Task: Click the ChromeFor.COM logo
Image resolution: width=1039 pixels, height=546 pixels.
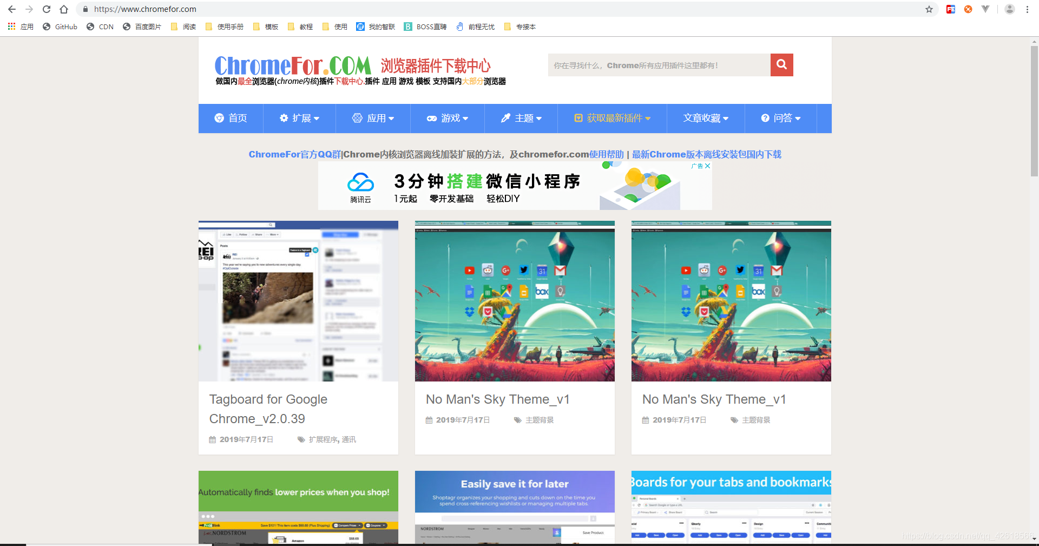Action: pyautogui.click(x=293, y=65)
